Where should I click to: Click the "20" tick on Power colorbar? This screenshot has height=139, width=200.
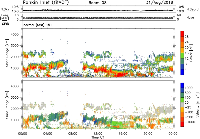186,48
